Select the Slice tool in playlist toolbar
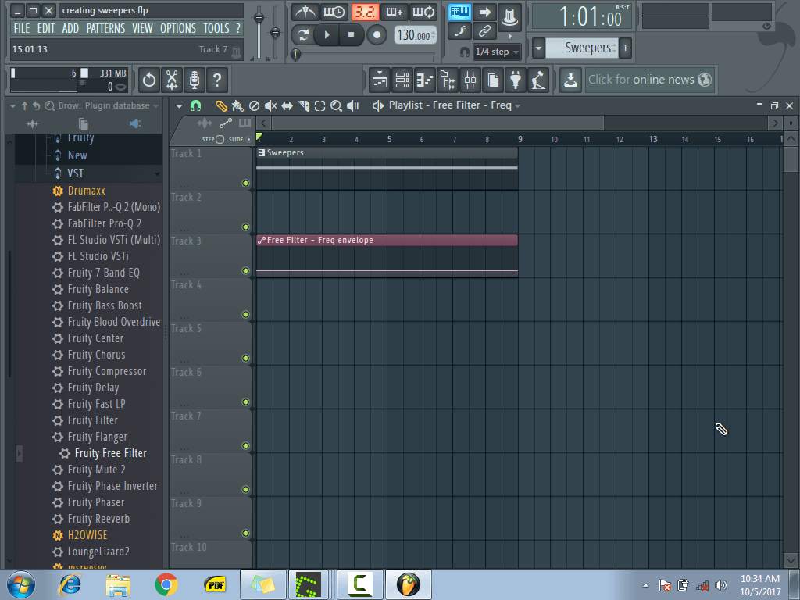The height and width of the screenshot is (600, 800). point(304,105)
